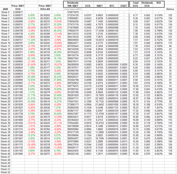Click the Total Staked SBET label cell
This screenshot has height=174, width=177.
[x=73, y=9]
